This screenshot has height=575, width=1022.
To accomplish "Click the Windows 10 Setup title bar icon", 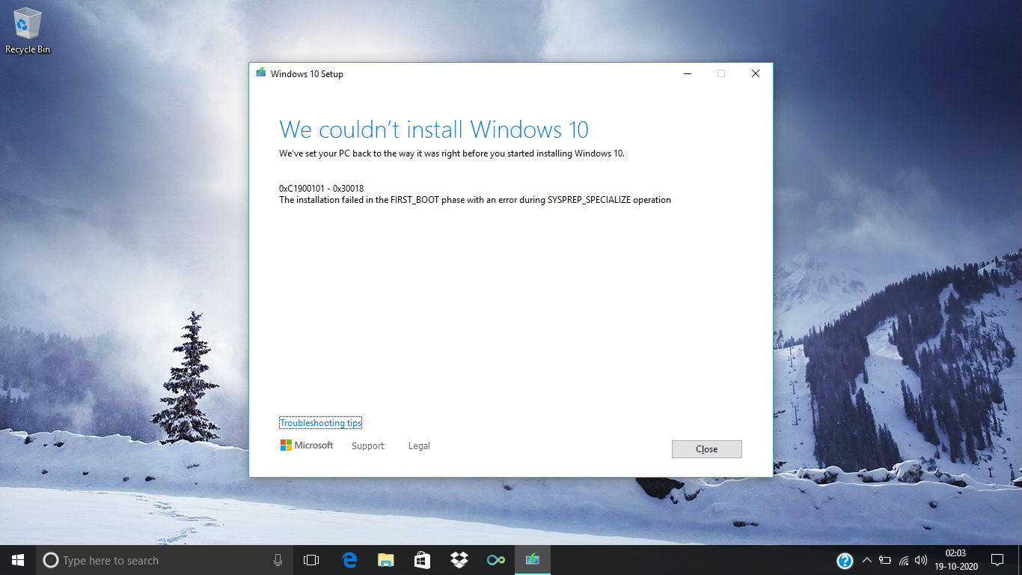I will pos(260,73).
